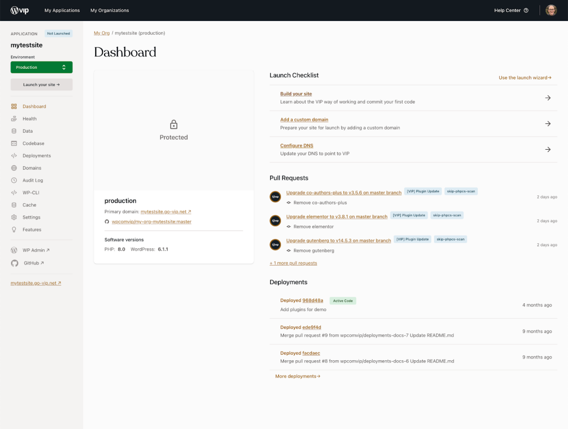Click the Dashboard grid icon in sidebar
This screenshot has width=568, height=429.
coord(14,106)
